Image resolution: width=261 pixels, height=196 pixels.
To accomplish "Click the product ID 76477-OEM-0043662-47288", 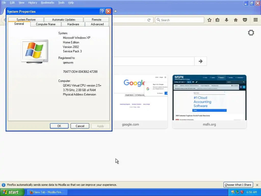I will click(80, 72).
